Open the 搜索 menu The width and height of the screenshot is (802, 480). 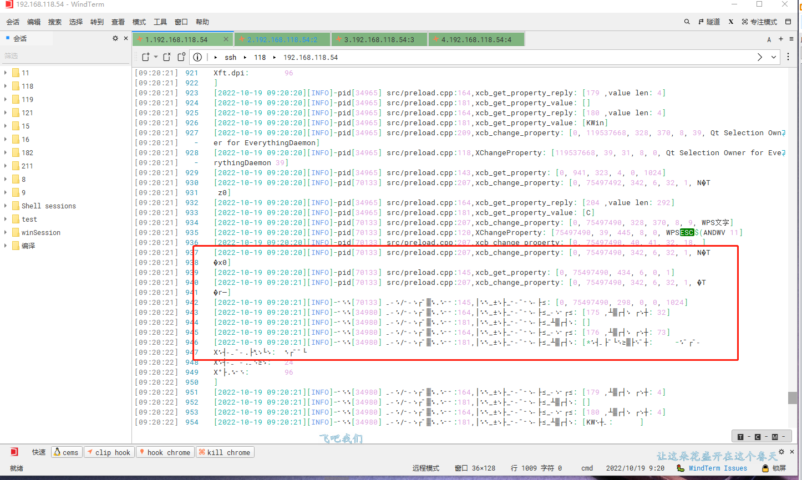(55, 22)
